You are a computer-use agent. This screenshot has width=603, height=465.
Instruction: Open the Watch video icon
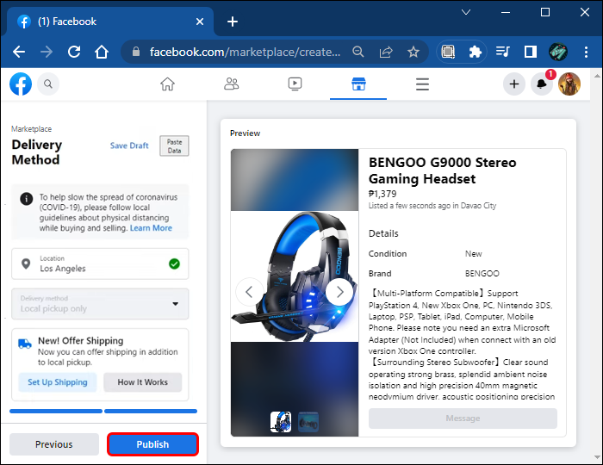295,84
